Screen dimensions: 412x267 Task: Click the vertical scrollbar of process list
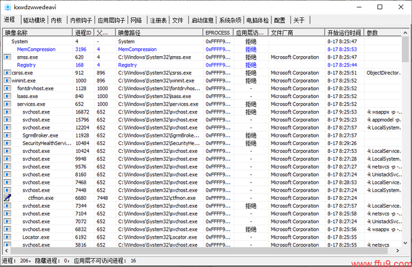pyautogui.click(x=406, y=129)
